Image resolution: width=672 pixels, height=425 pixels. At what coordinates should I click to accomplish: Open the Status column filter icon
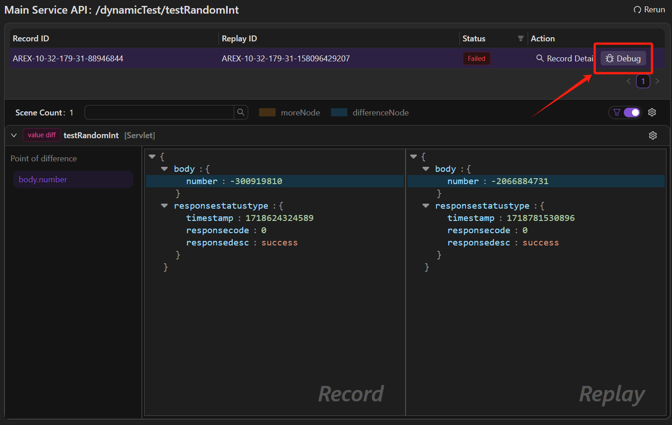521,39
